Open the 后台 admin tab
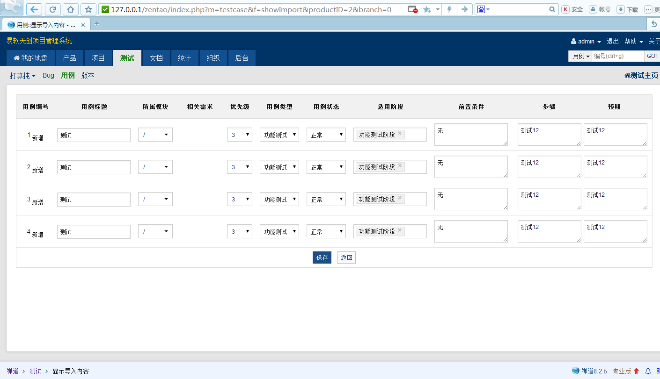 (x=242, y=58)
